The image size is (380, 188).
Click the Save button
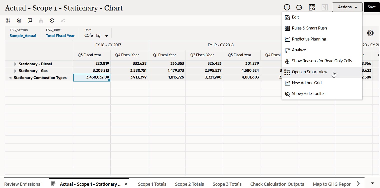(372, 7)
